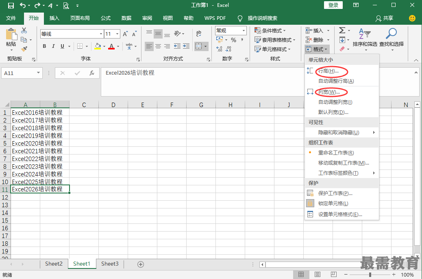Open 设置单元格格式(E)... dialog
422x279 pixels.
[x=340, y=214]
